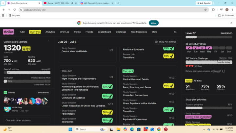Toggle the Wednesday streak checkmark
236x133 pixels.
pos(202,48)
